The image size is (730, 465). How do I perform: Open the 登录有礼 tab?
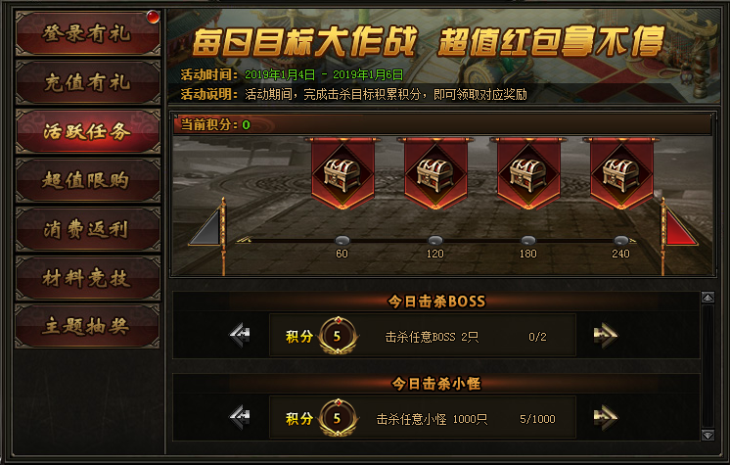88,33
